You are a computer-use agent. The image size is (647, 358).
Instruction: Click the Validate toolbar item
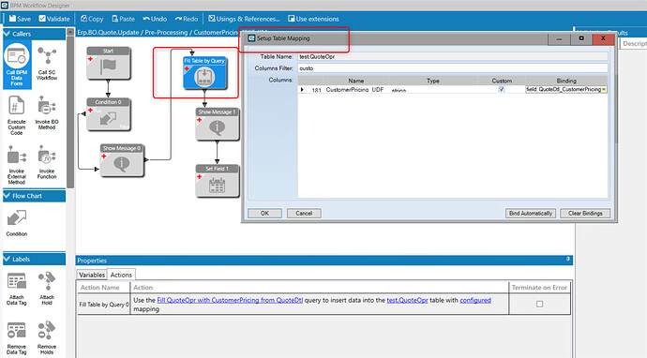pos(54,19)
